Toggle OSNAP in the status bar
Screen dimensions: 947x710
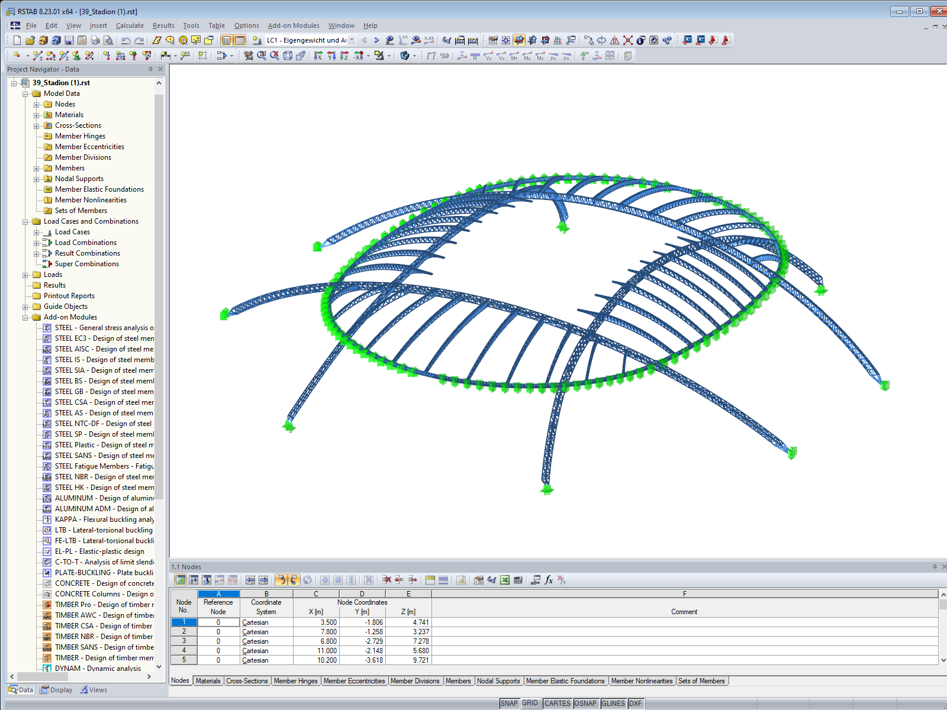click(585, 703)
